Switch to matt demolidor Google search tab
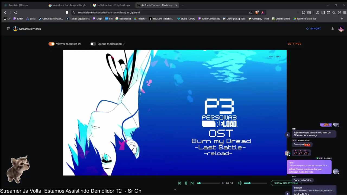This screenshot has height=195, width=347. pyautogui.click(x=112, y=5)
